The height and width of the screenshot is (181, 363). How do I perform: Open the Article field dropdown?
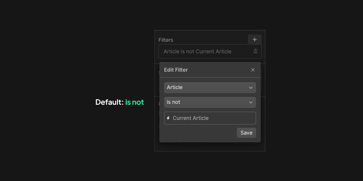point(210,87)
